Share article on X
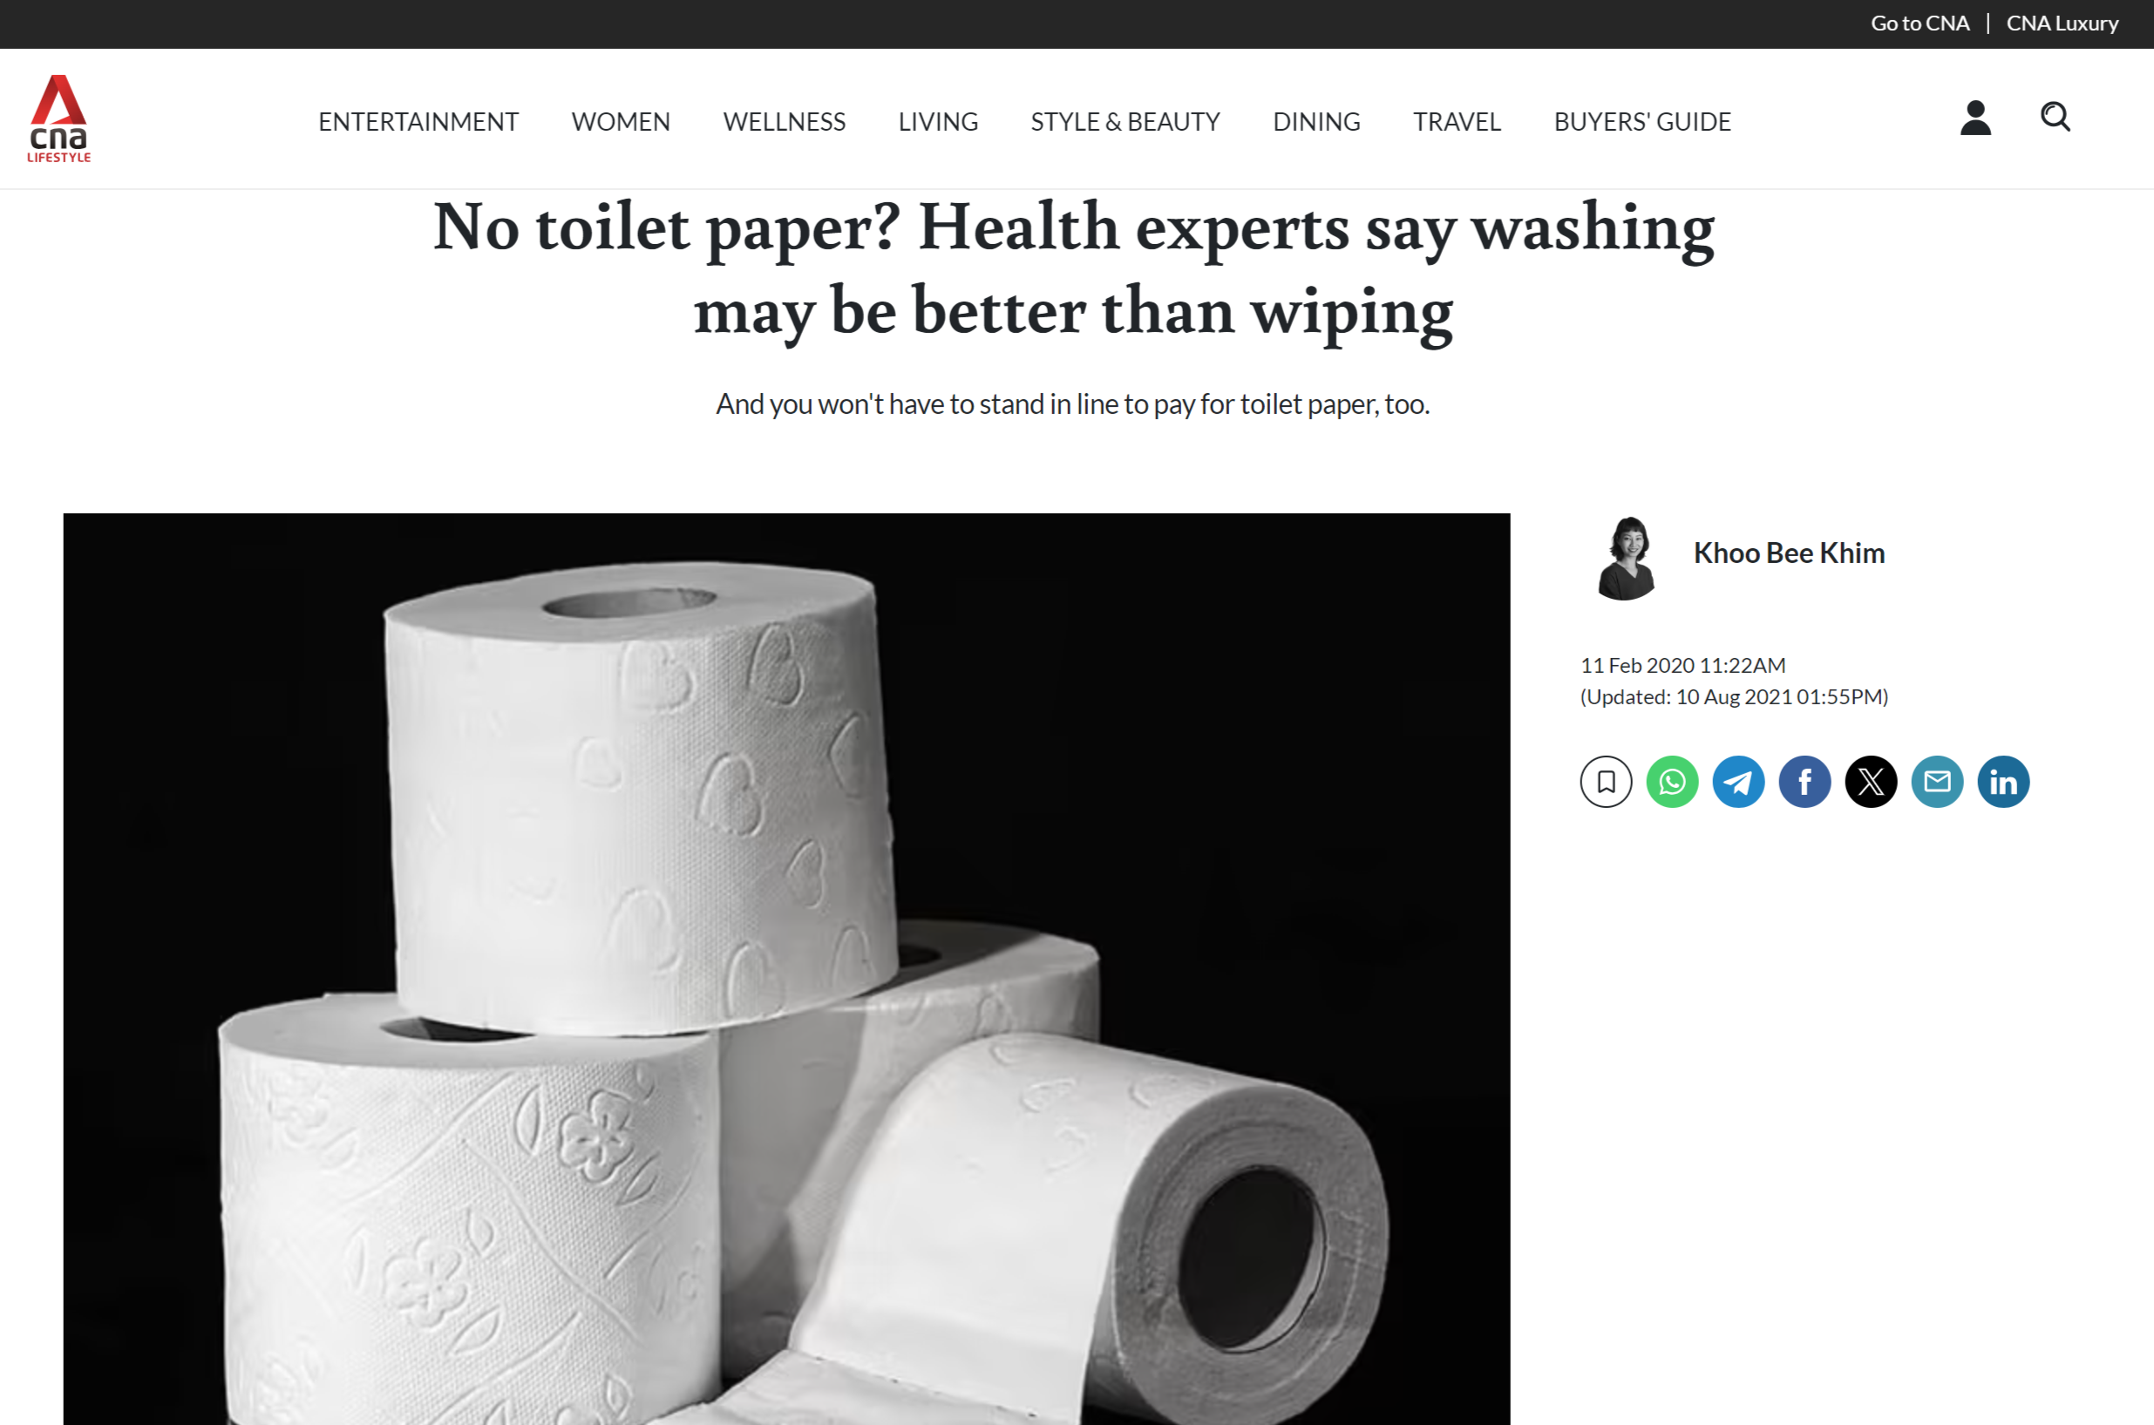Screen dimensions: 2154x1425 pyautogui.click(x=1872, y=782)
